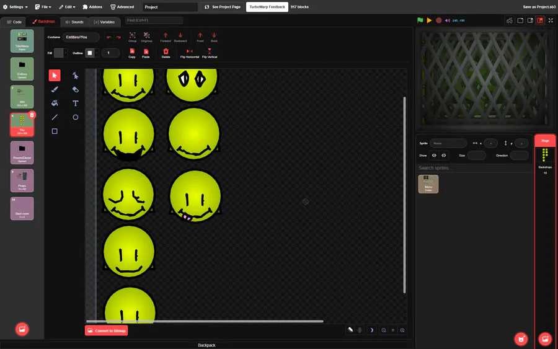Switch to the Backdrops tab
The height and width of the screenshot is (349, 558).
(x=43, y=22)
